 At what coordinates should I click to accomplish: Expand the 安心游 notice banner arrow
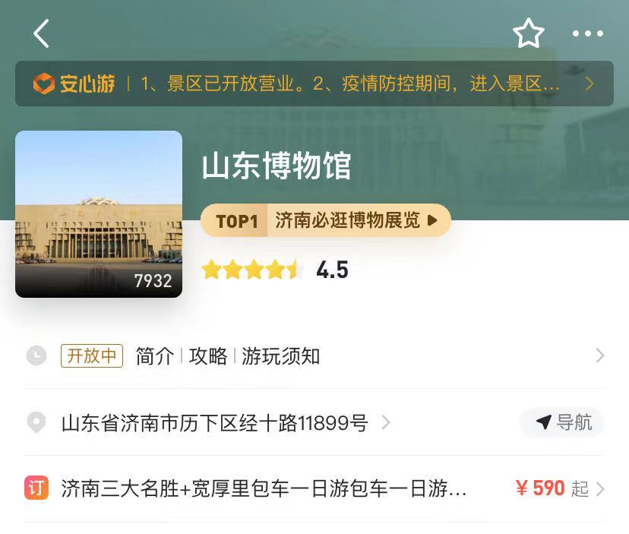[589, 84]
